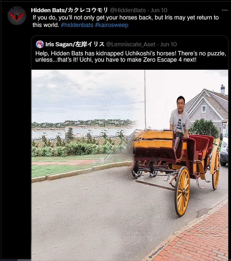
Task: Click the @HiddenBats handle
Action: pos(128,10)
